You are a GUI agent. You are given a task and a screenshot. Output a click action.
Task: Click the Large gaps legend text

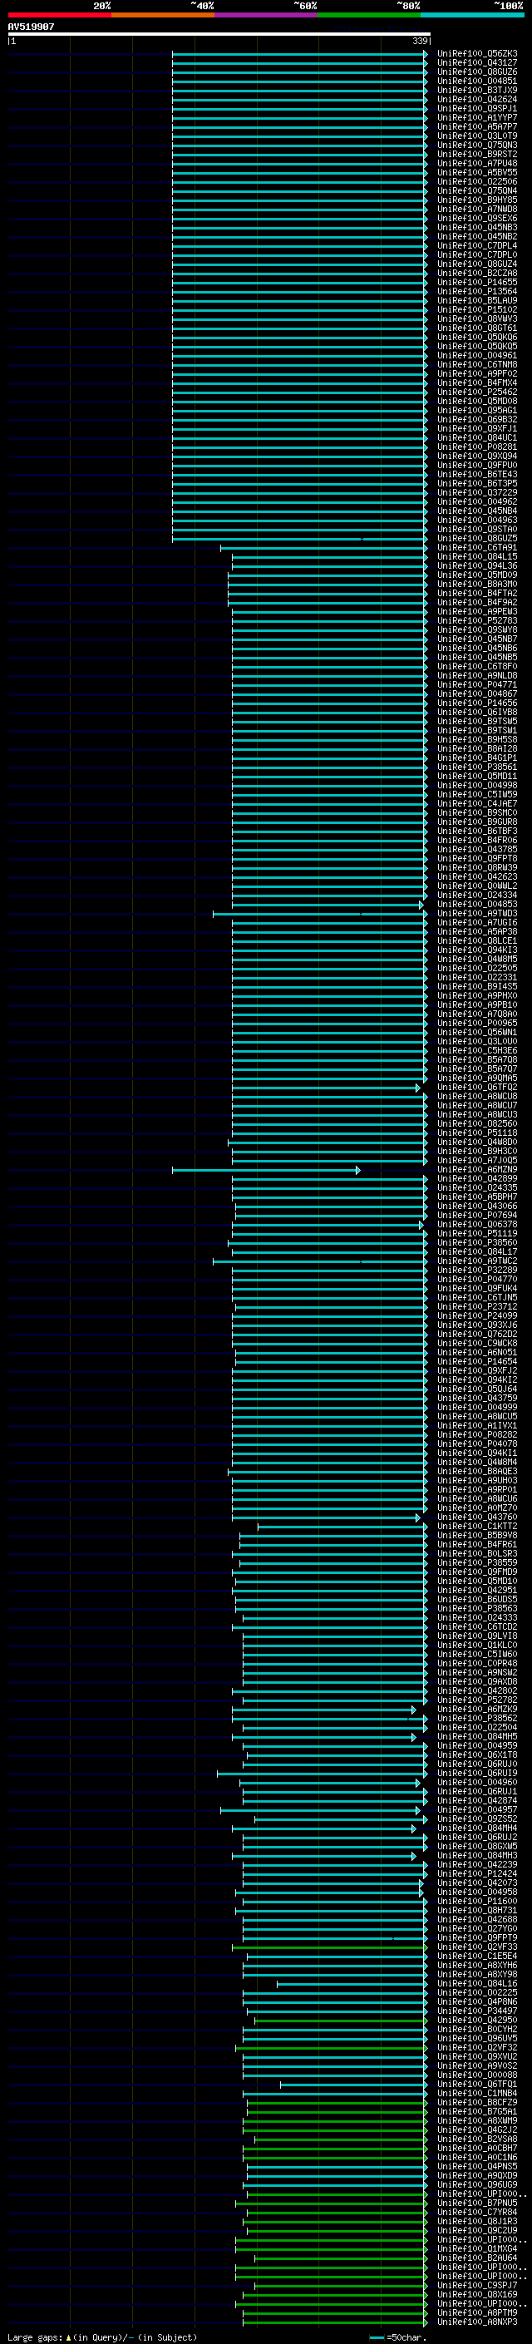point(101,2337)
